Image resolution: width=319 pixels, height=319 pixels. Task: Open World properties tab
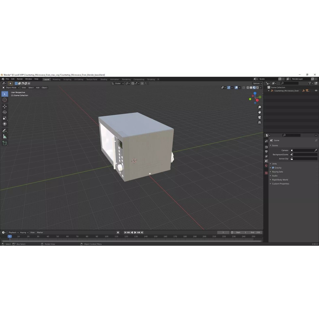[x=266, y=166]
